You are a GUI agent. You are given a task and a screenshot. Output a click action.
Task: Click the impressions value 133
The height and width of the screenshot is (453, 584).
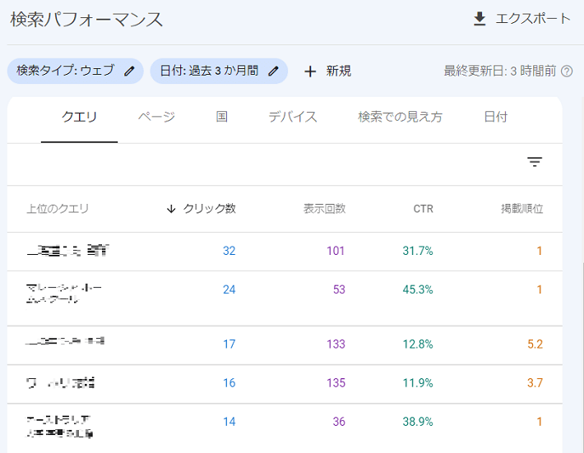336,344
